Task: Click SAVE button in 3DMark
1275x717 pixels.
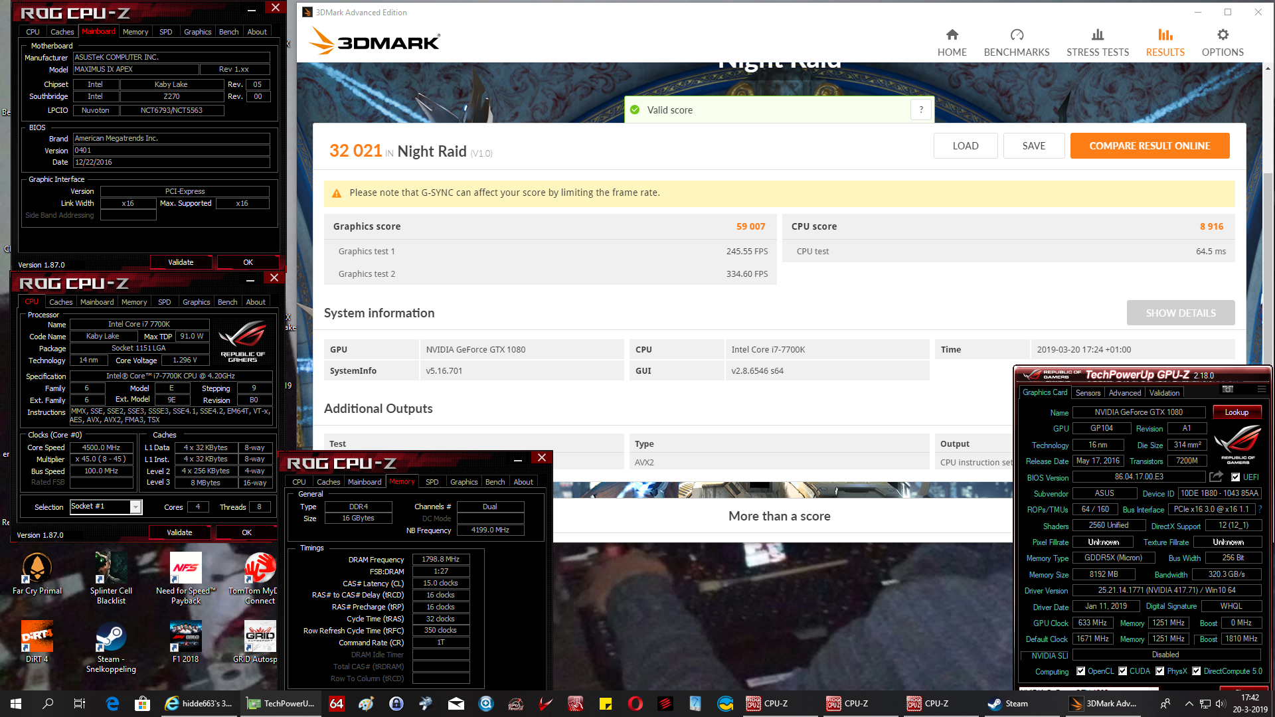Action: 1034,146
